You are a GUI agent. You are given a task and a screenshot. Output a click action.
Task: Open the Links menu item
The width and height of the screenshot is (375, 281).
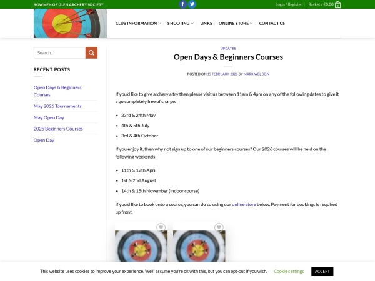(206, 24)
